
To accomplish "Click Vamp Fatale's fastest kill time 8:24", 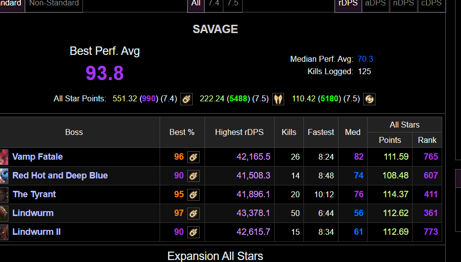I will 326,157.
